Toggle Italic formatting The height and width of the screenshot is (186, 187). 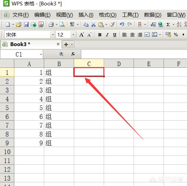coord(107,35)
